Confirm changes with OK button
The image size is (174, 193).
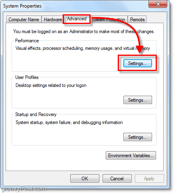[85, 179]
